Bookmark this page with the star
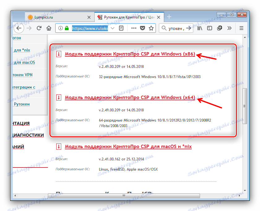The image size is (260, 211). point(151,28)
